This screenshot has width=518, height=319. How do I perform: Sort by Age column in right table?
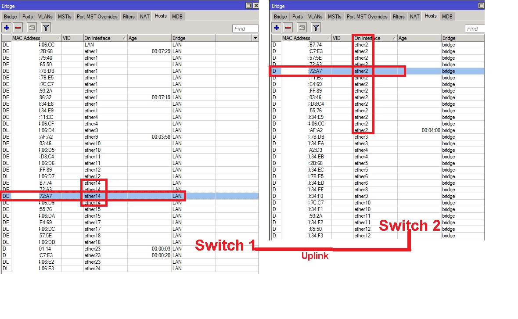pos(419,38)
